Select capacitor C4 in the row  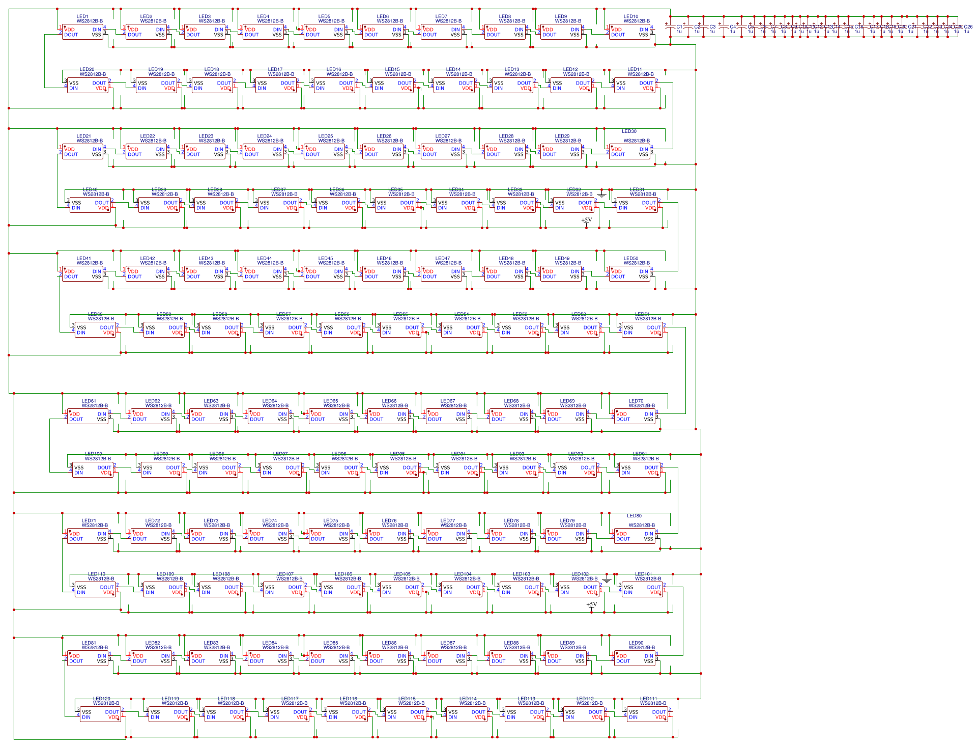(724, 27)
